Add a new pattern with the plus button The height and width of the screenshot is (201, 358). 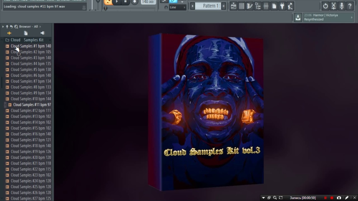click(223, 6)
